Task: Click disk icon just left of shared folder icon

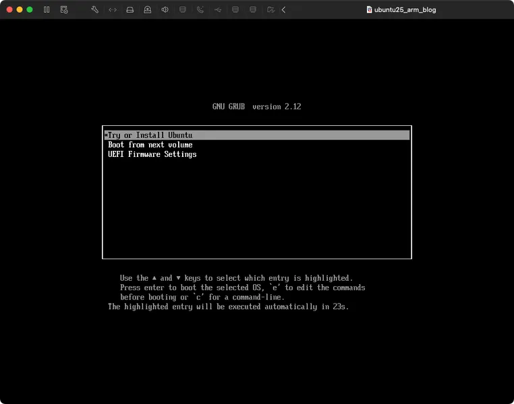Action: pos(253,10)
